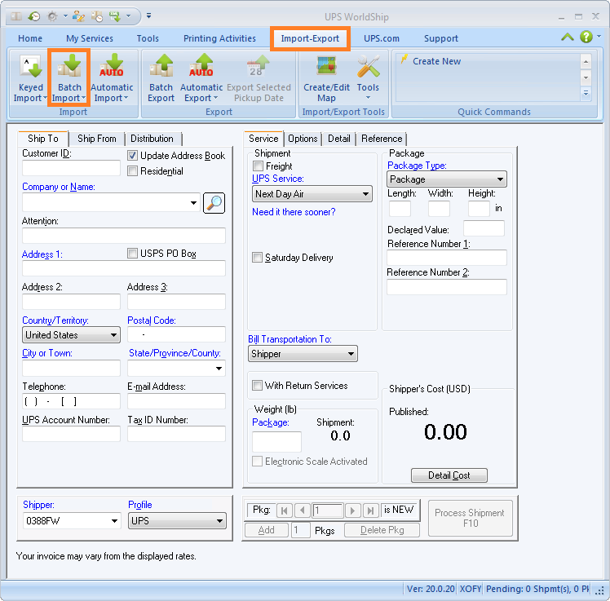Click the resize grip in status bar corner
Viewport: 610px width, 601px height.
tap(599, 590)
